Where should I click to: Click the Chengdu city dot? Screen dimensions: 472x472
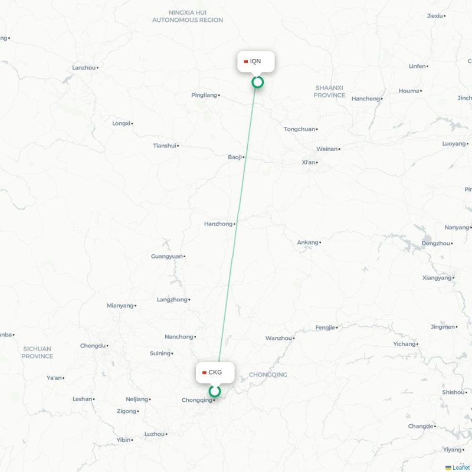point(107,346)
